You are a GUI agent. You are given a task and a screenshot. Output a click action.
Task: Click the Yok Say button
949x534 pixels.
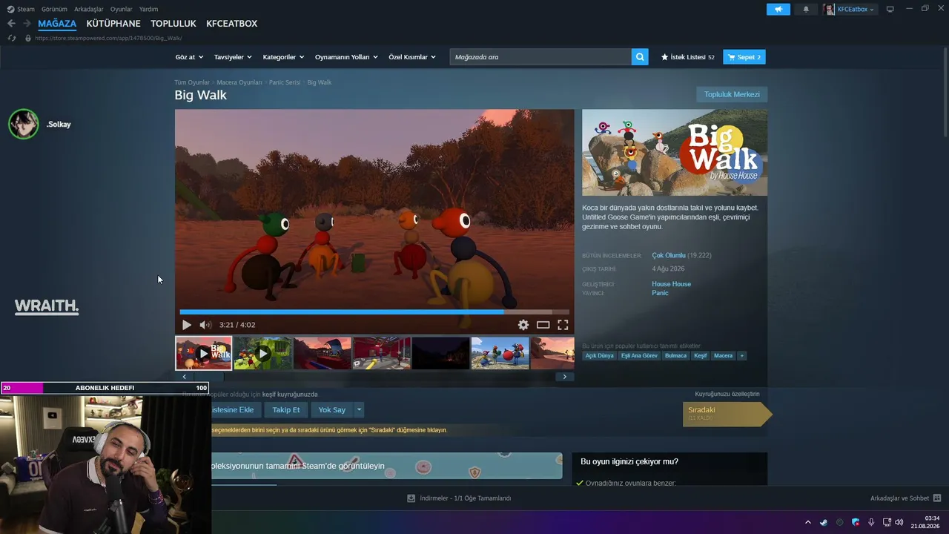pos(332,409)
